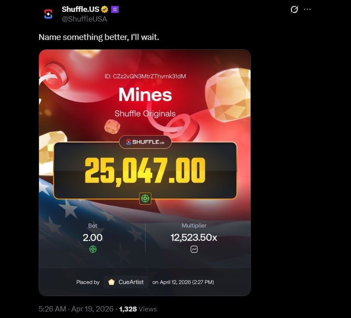Click the Mines game title
Screen dimensions: 351x318
coord(145,94)
